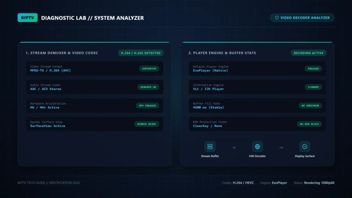Image resolution: width=352 pixels, height=198 pixels.
Task: Click the Diagnostic Lab // System Analyzer title
Action: (x=92, y=18)
